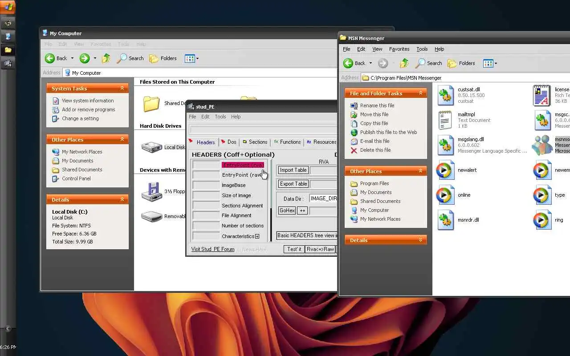This screenshot has height=356, width=570.
Task: Switch to Dos tab in stud_PE
Action: (x=228, y=142)
